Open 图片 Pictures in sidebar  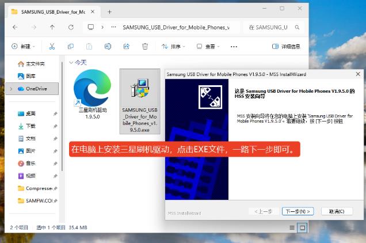click(x=26, y=151)
